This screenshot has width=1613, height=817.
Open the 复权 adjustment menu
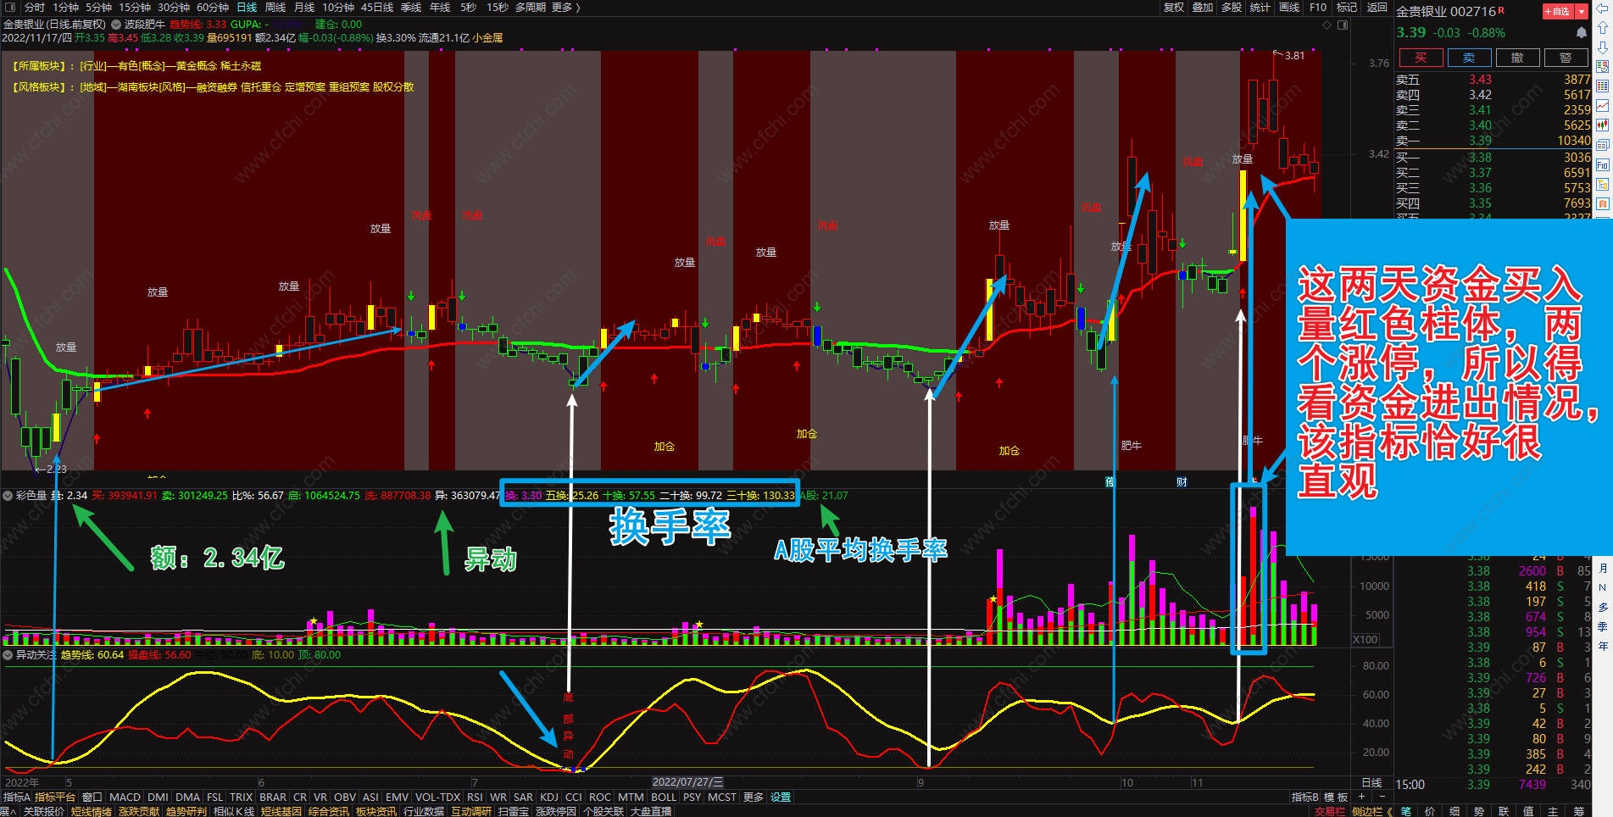click(x=1174, y=8)
